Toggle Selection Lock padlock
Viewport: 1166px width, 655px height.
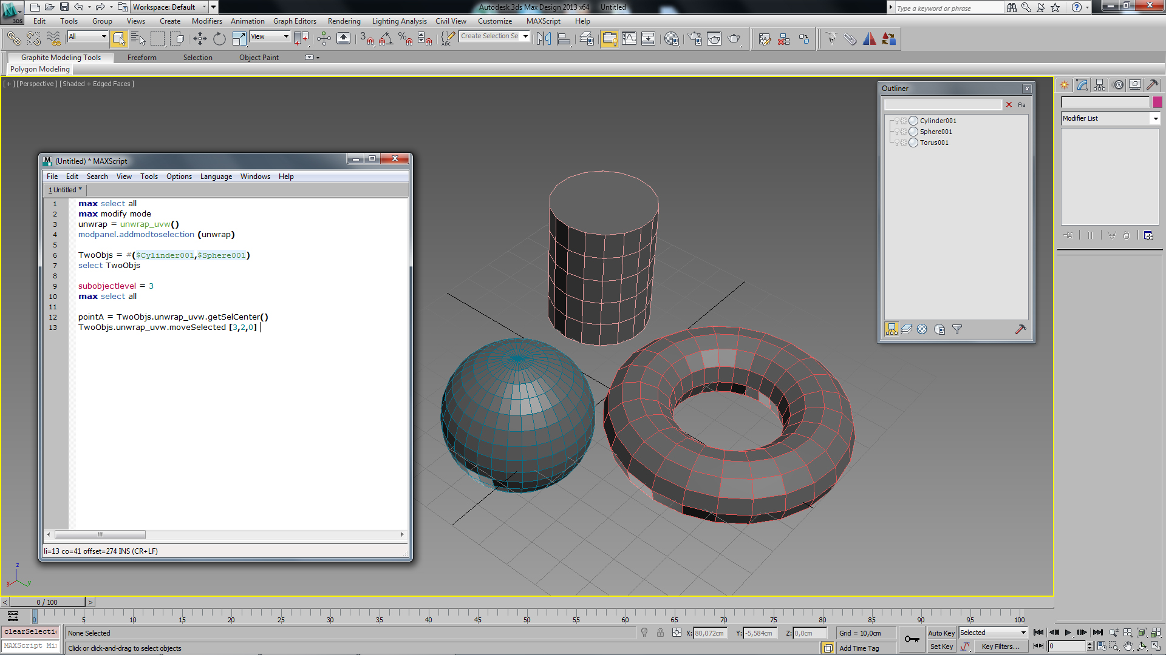[x=660, y=633]
